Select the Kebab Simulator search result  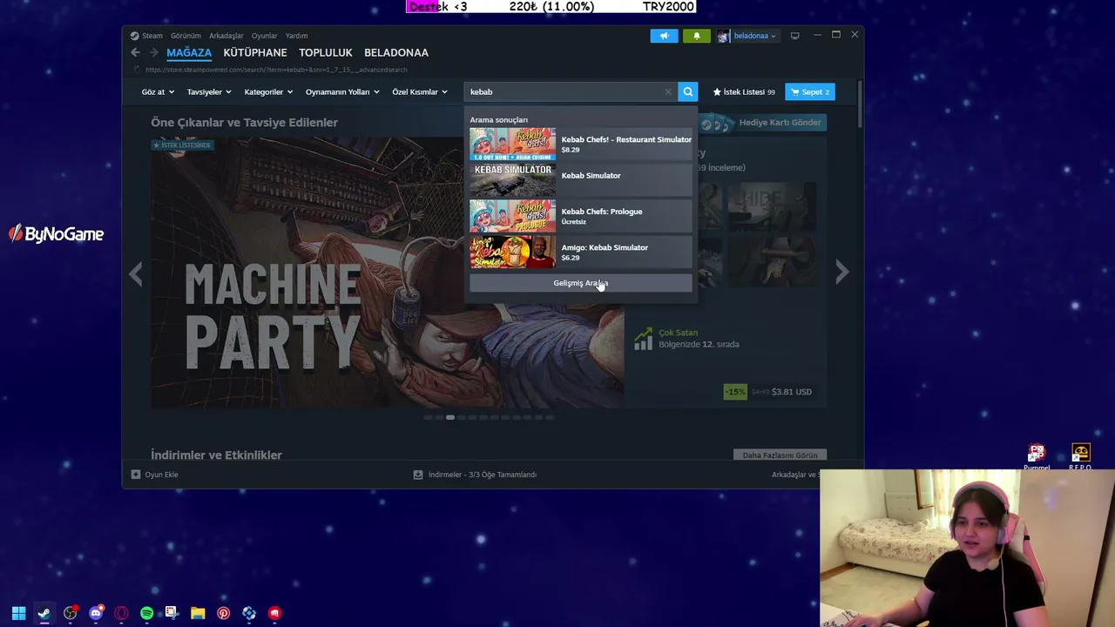tap(581, 180)
